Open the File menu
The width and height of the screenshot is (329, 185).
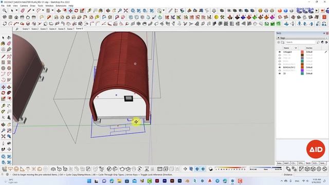(x=3, y=6)
